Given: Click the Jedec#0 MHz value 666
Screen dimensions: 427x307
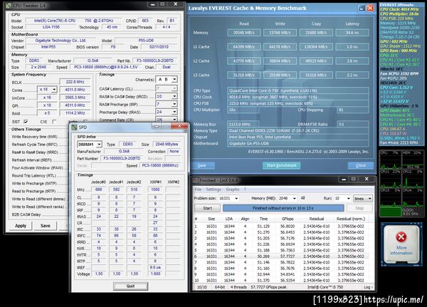Looking at the screenshot, I should [99, 189].
